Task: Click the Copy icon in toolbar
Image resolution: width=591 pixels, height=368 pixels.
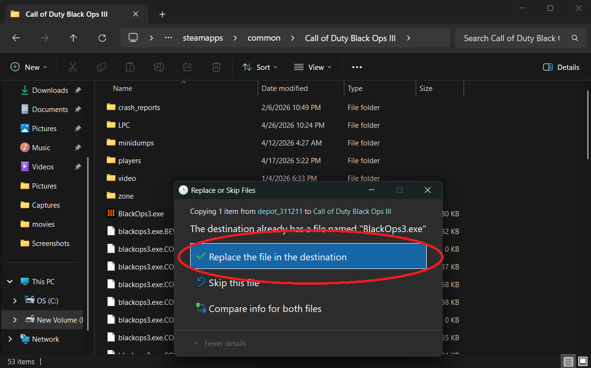Action: click(102, 67)
